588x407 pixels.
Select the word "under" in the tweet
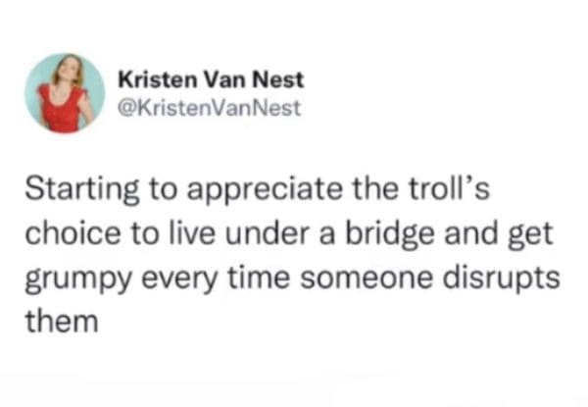pos(241,236)
